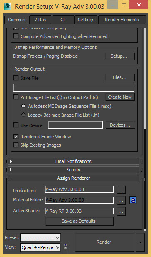Uncheck Rendered Frame Window
Screen dimensions: 151x257
pyautogui.click(x=16, y=136)
